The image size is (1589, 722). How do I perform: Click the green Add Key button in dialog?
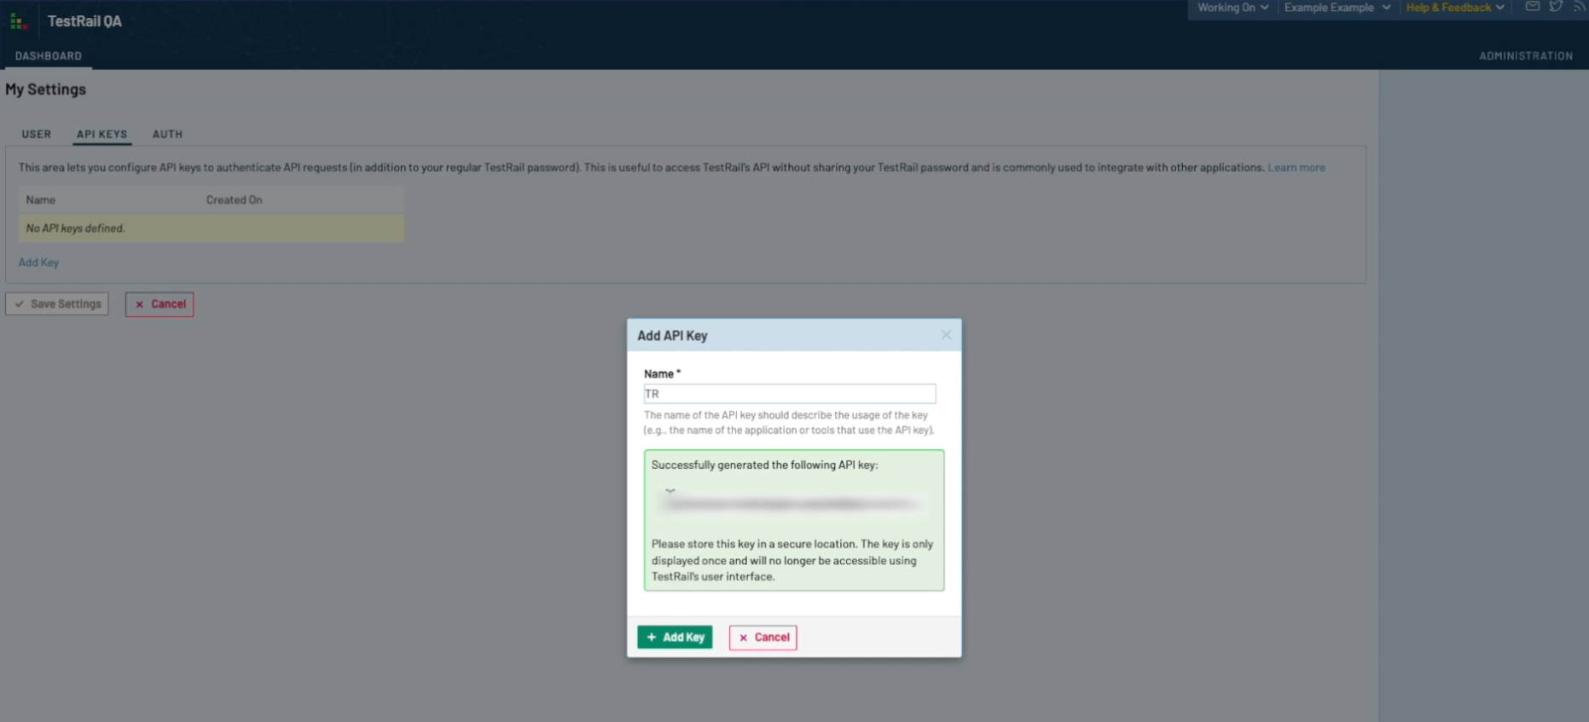pyautogui.click(x=675, y=638)
